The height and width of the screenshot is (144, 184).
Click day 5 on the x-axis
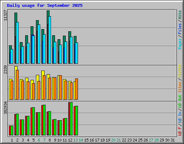tap(33, 140)
